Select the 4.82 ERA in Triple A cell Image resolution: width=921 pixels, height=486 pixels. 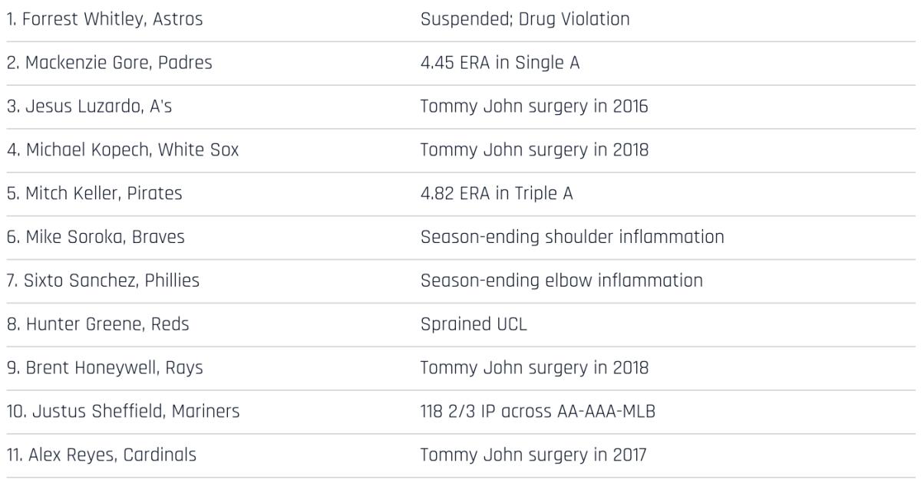click(x=497, y=194)
